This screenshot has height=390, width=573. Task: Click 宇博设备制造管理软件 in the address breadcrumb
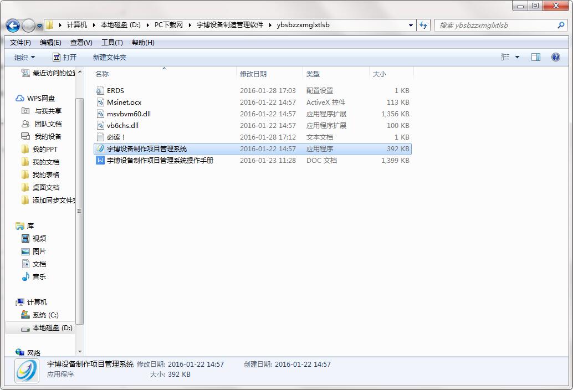point(230,25)
